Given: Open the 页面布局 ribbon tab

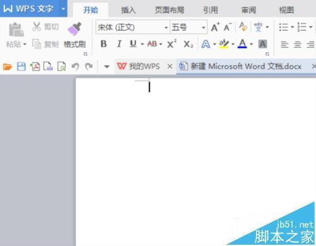Looking at the screenshot, I should point(169,10).
